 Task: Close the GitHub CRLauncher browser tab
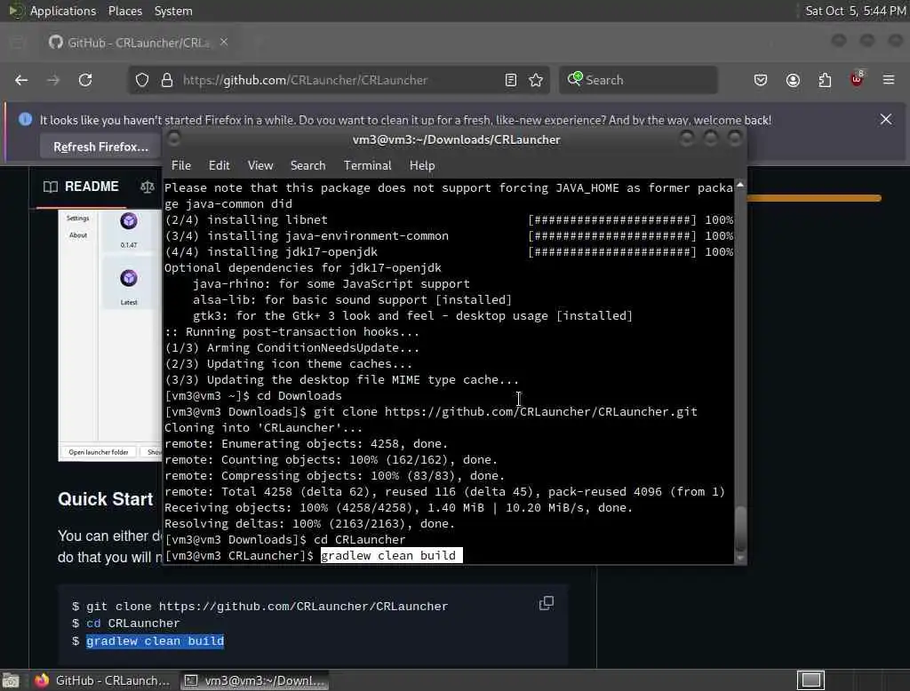click(x=224, y=43)
